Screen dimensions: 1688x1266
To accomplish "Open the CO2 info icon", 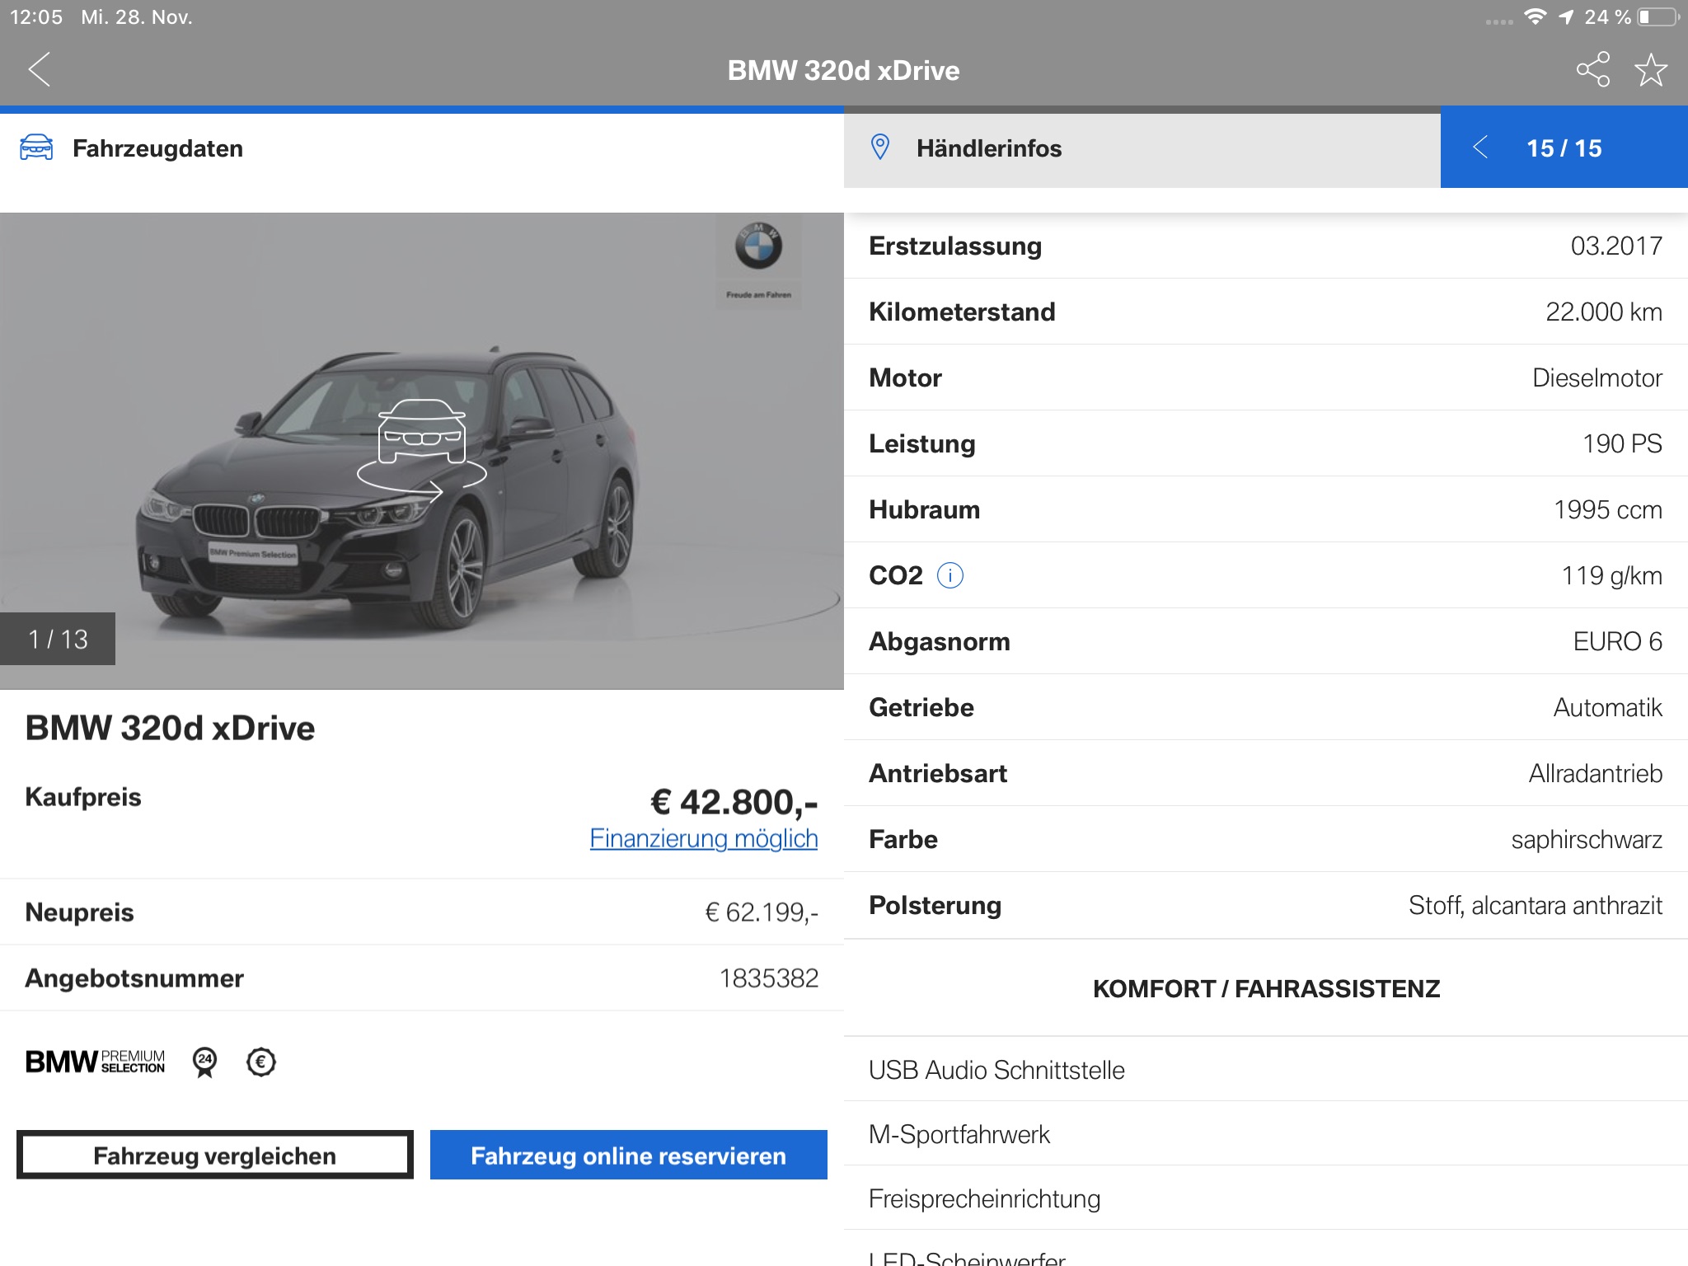I will click(949, 575).
